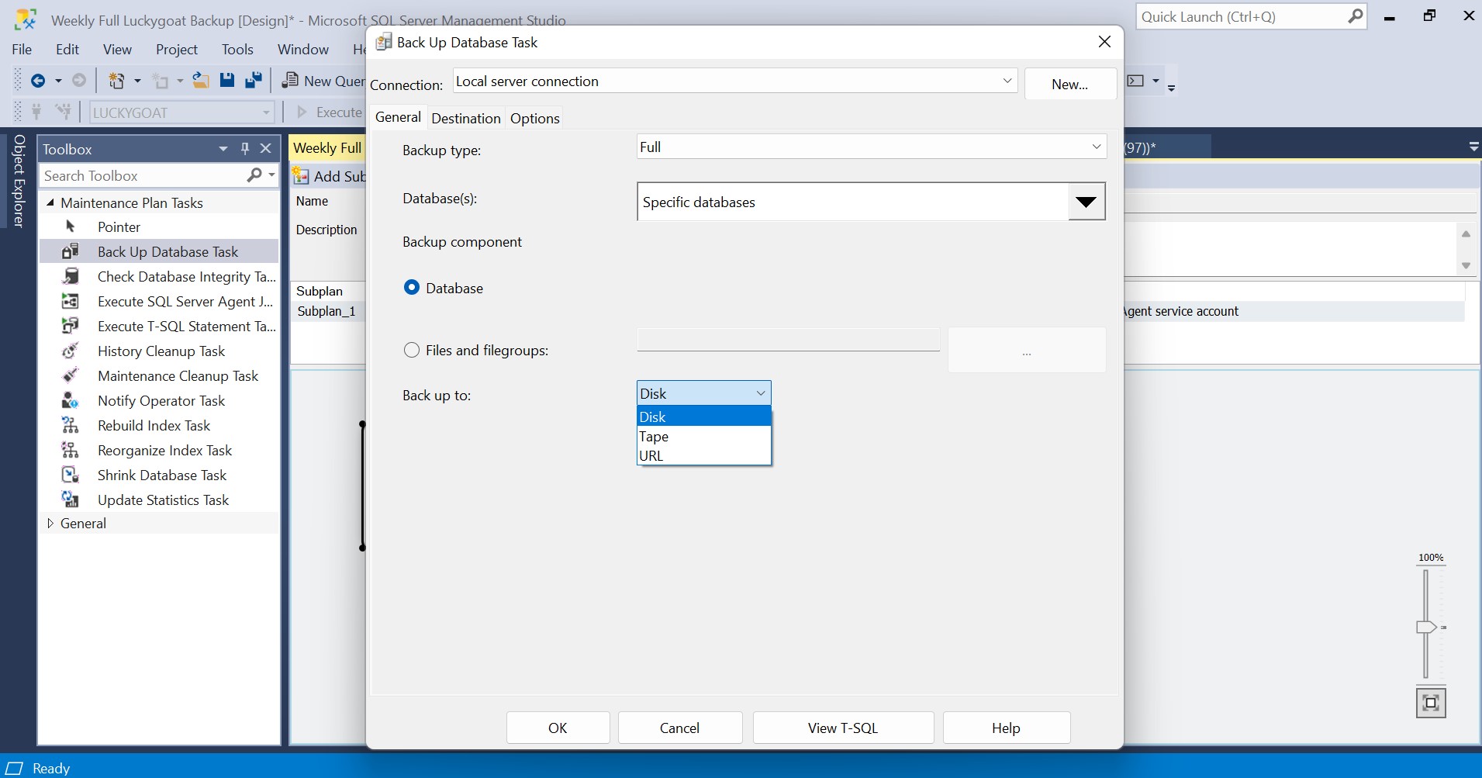Screen dimensions: 1482x778
Task: Click the View T-SQL button
Action: pyautogui.click(x=842, y=728)
